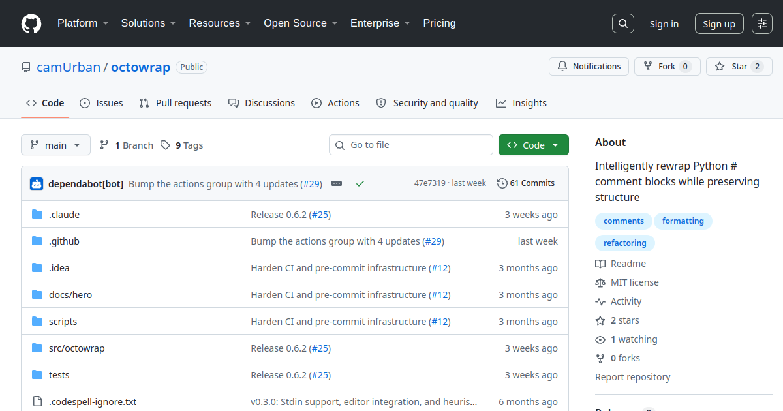Click the tests folder icon
This screenshot has height=411, width=783.
tap(37, 375)
